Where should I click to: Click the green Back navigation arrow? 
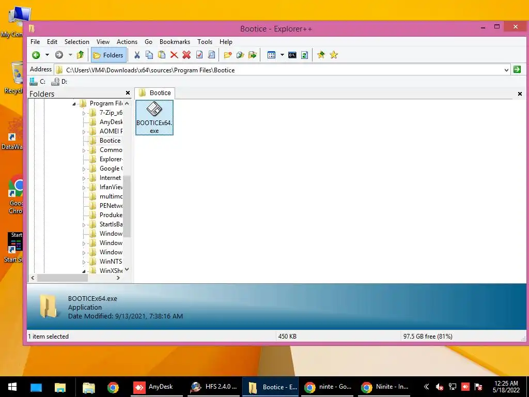[x=36, y=55]
